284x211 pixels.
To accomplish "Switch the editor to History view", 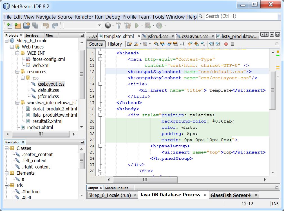I will (x=115, y=44).
